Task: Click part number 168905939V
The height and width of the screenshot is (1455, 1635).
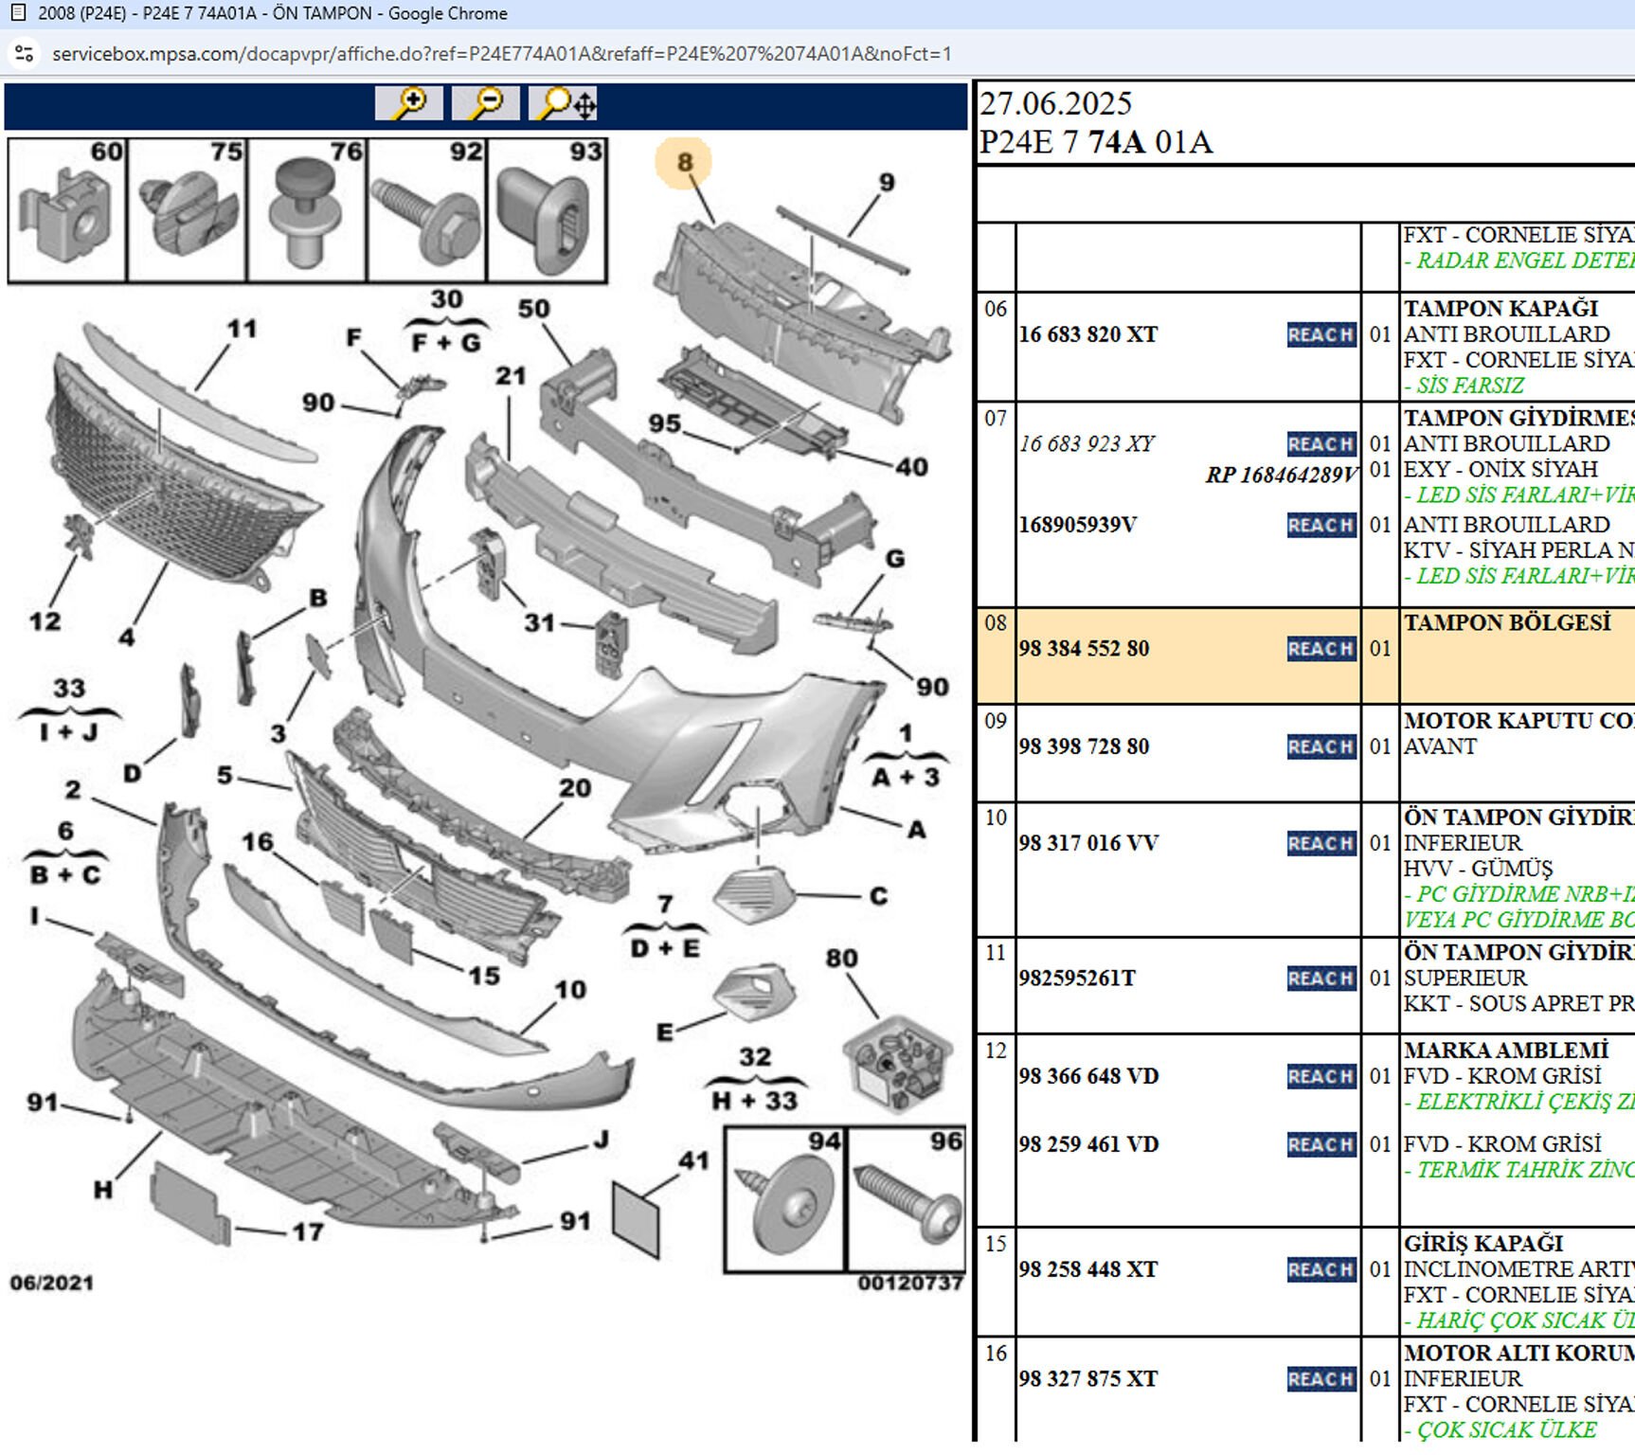Action: coord(1078,525)
